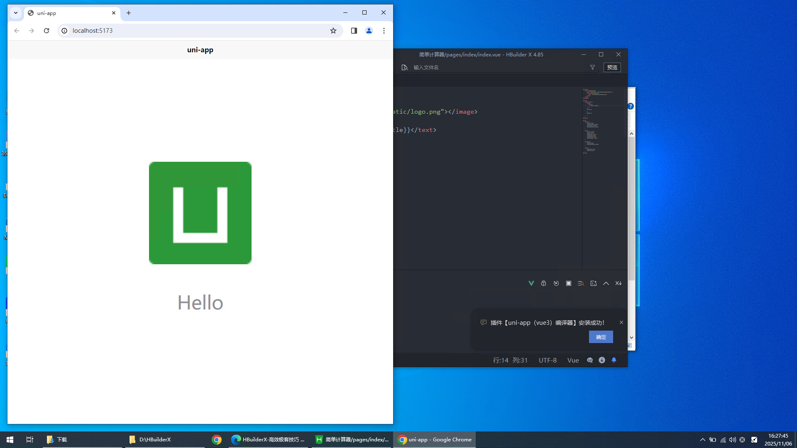The image size is (797, 448).
Task: Open Chrome tab search dropdown arrow
Action: [x=16, y=13]
